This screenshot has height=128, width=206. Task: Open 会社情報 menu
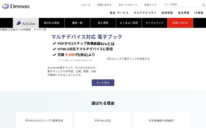(183, 13)
